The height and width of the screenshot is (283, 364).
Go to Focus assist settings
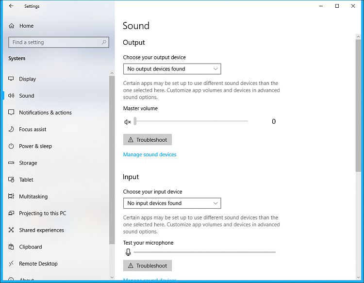tap(33, 129)
